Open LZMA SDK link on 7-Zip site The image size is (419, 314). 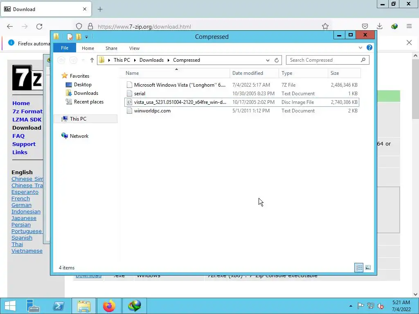click(x=27, y=120)
